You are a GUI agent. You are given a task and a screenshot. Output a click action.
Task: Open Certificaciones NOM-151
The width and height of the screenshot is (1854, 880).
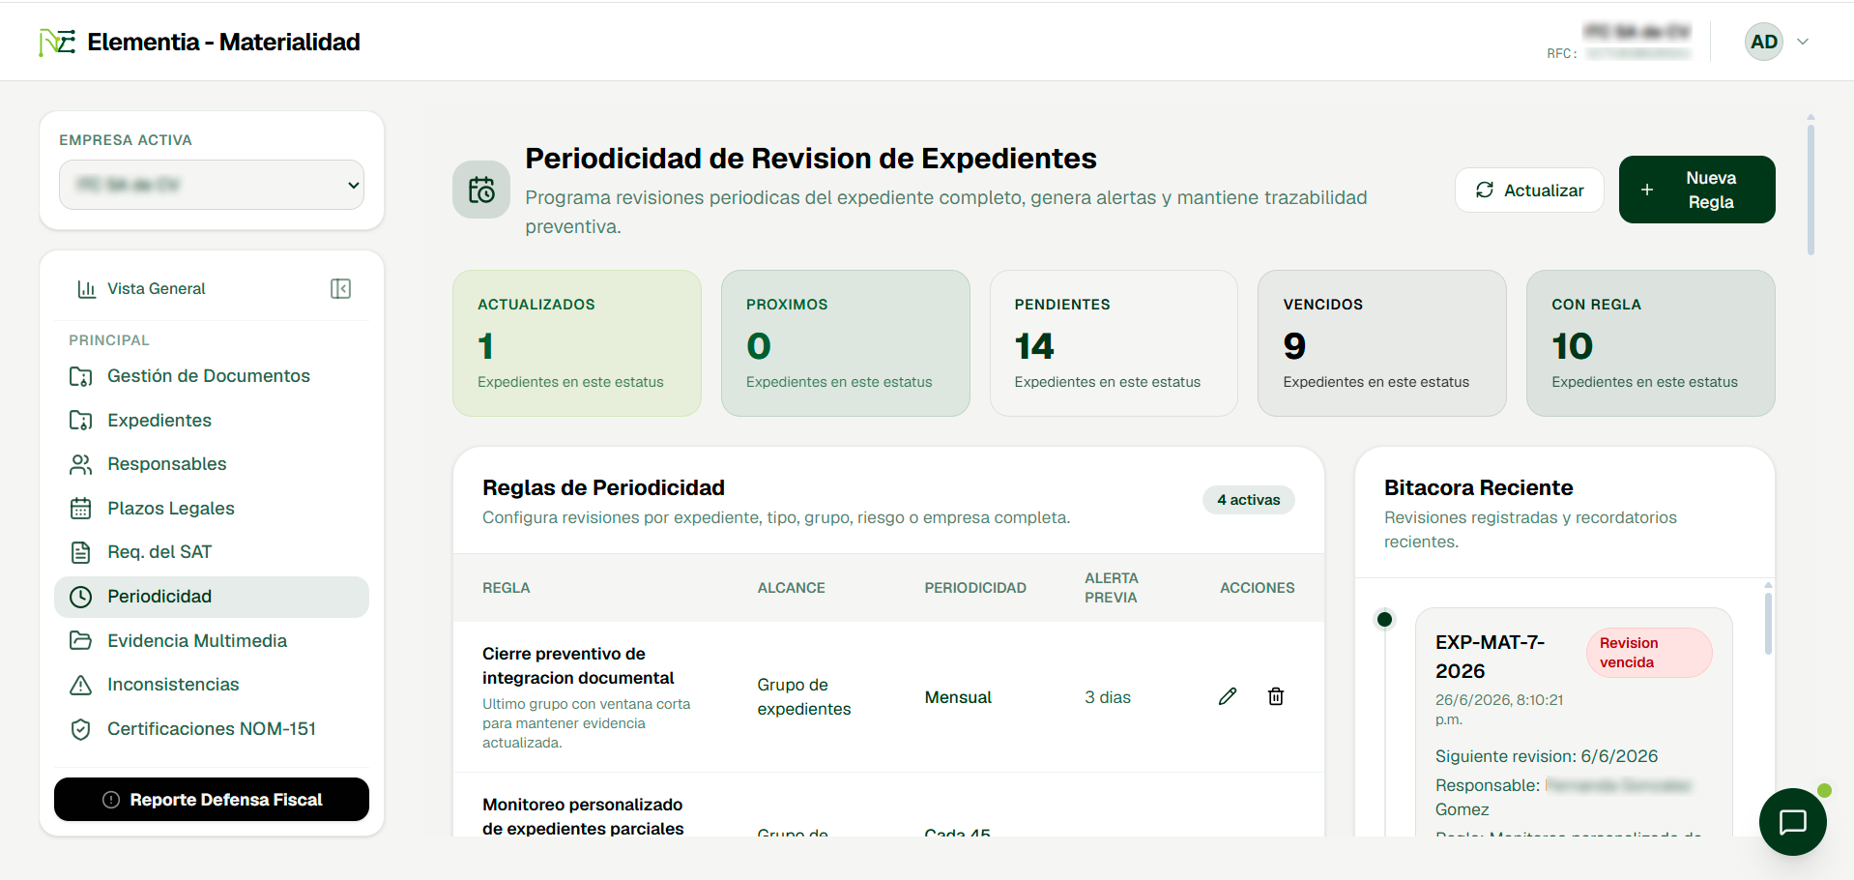[x=212, y=729]
